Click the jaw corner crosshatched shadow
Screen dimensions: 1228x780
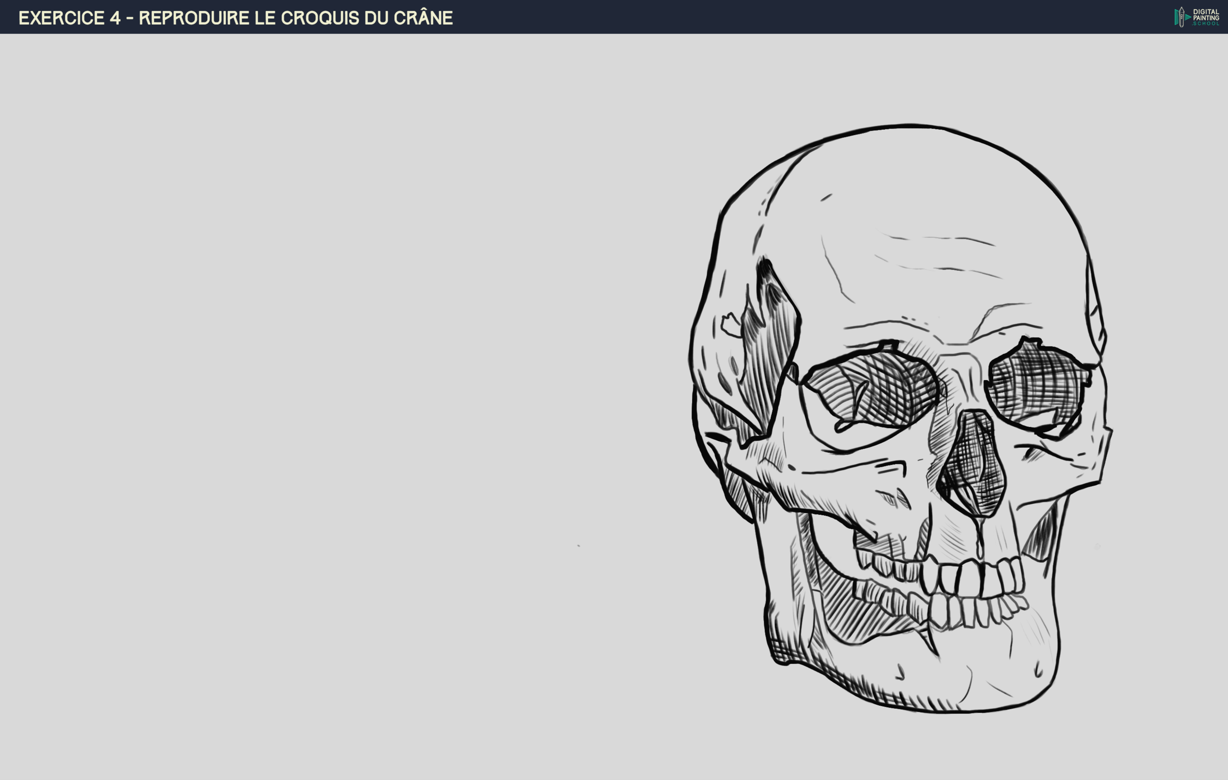(x=783, y=648)
